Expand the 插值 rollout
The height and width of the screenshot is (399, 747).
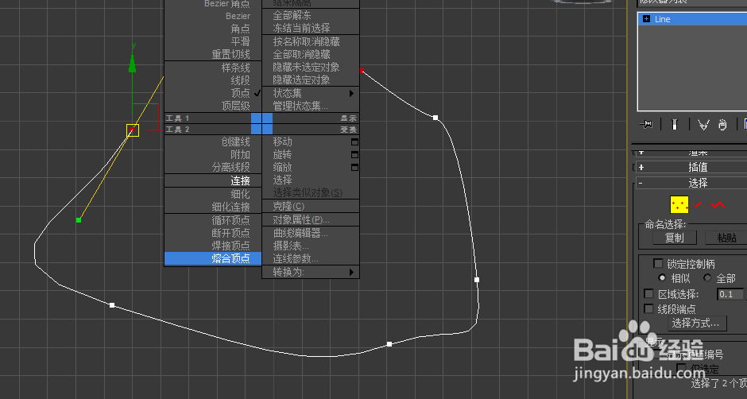(641, 168)
